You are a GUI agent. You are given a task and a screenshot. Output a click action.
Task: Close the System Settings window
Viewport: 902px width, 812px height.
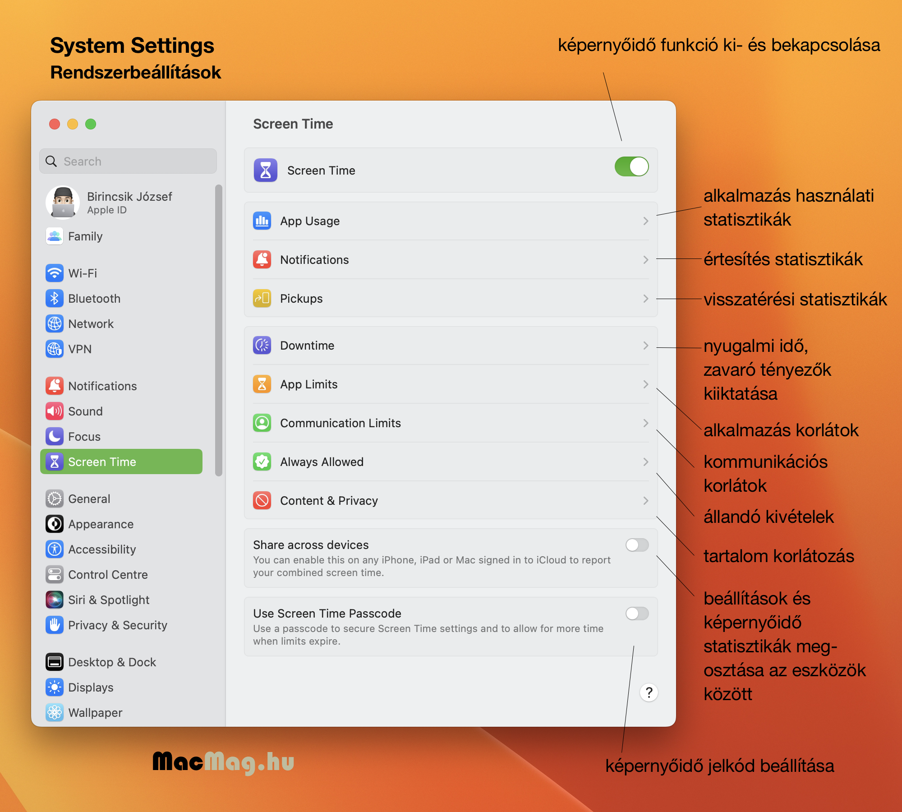55,124
